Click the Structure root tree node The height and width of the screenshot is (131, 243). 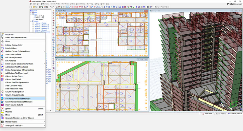pos(34,11)
